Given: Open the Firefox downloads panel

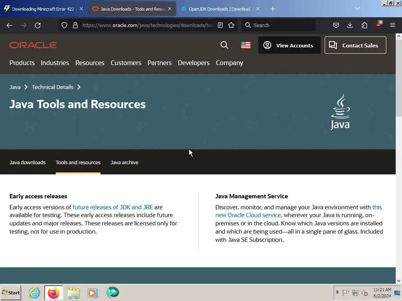Looking at the screenshot, I should (x=350, y=25).
